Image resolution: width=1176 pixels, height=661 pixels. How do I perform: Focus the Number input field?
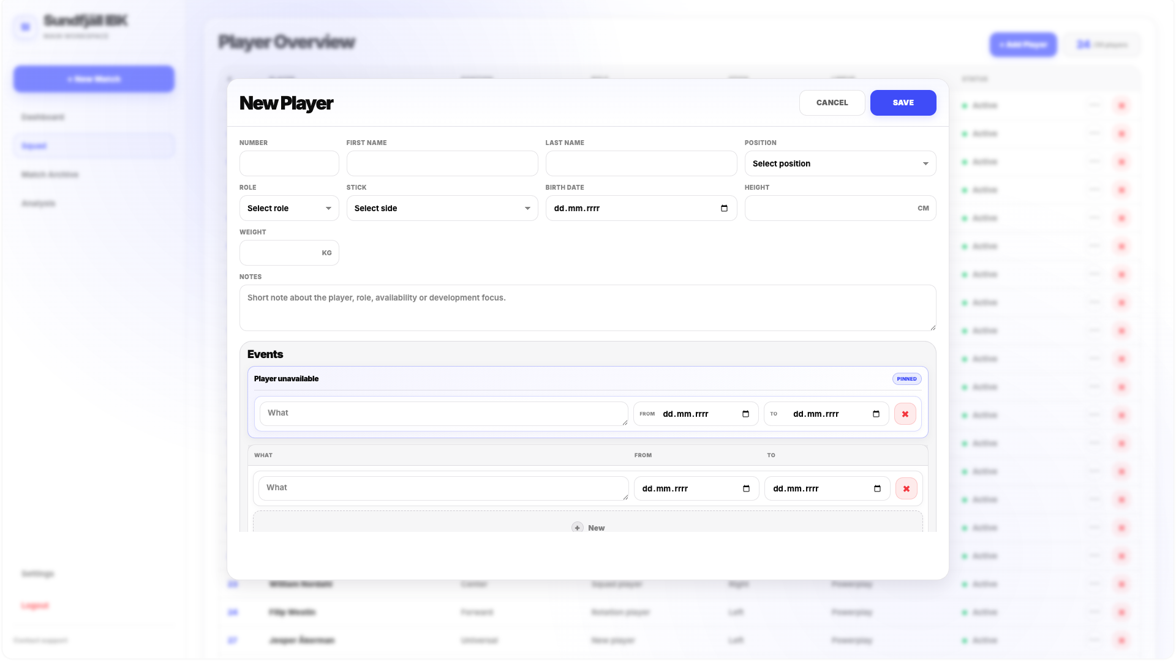(289, 163)
